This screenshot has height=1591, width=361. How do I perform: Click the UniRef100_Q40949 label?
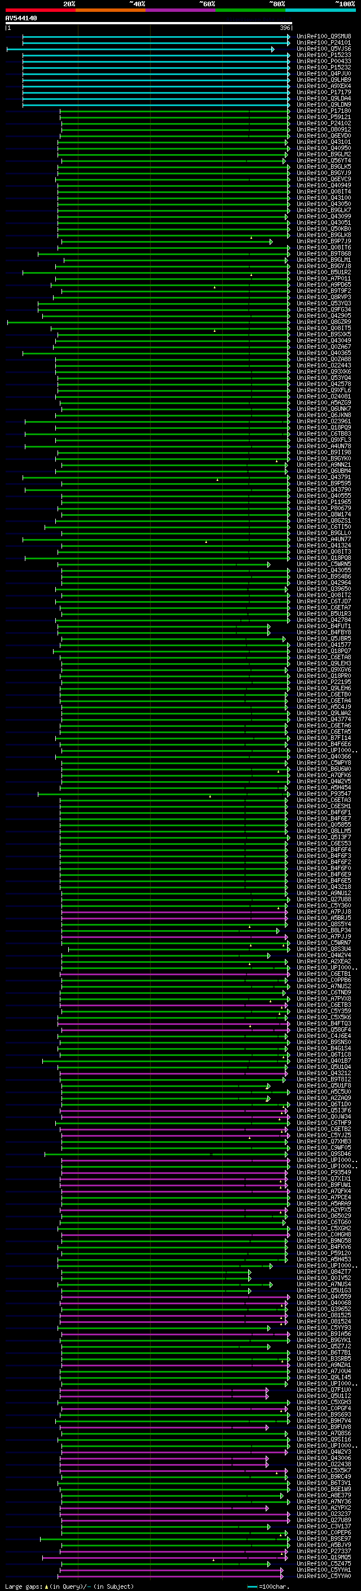323,185
